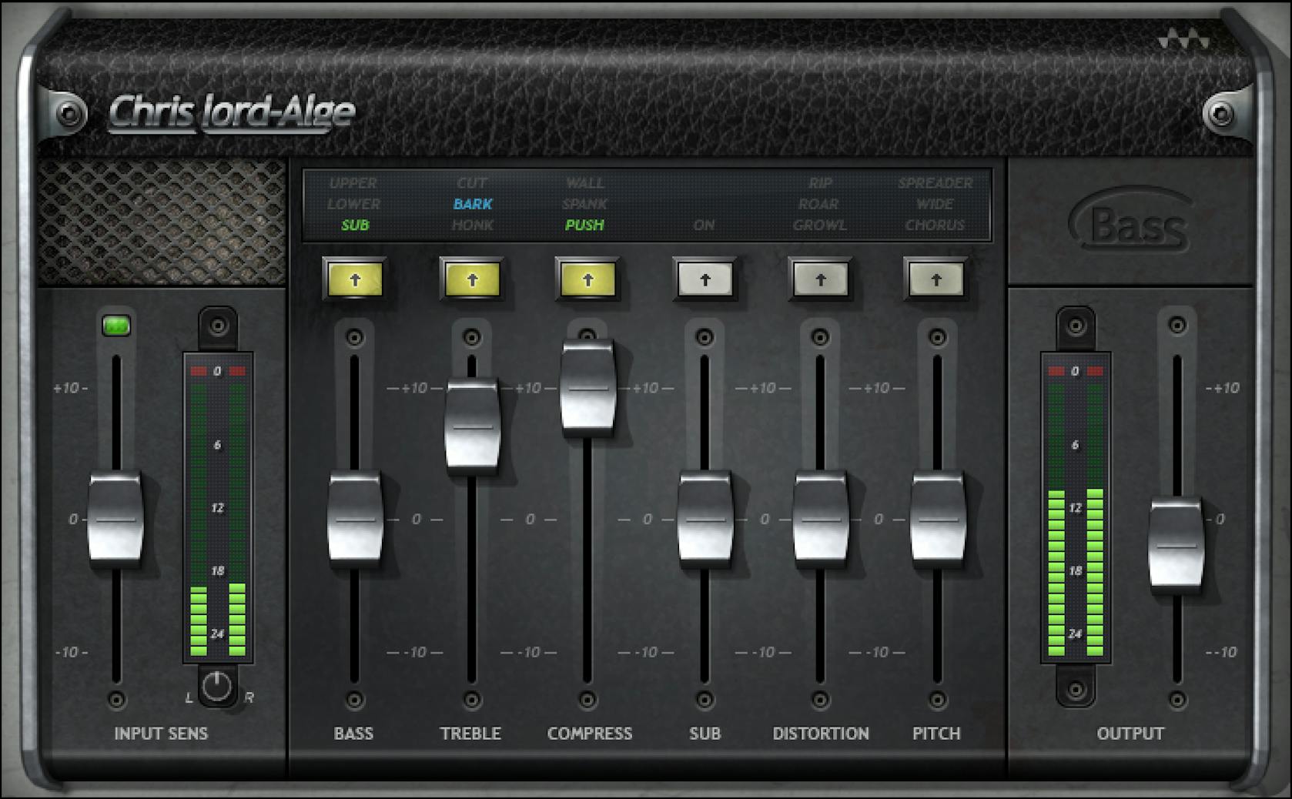Toggle the green power LED above Input Sens
1292x799 pixels.
[x=115, y=325]
